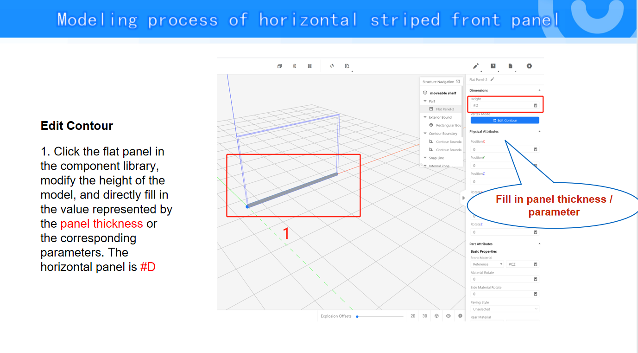Image resolution: width=638 pixels, height=353 pixels.
Task: Switch the viewport to 3D mode
Action: coord(425,316)
